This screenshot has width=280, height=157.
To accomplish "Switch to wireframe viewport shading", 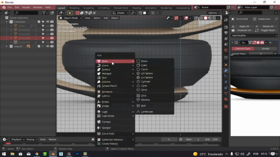I will [x=201, y=18].
